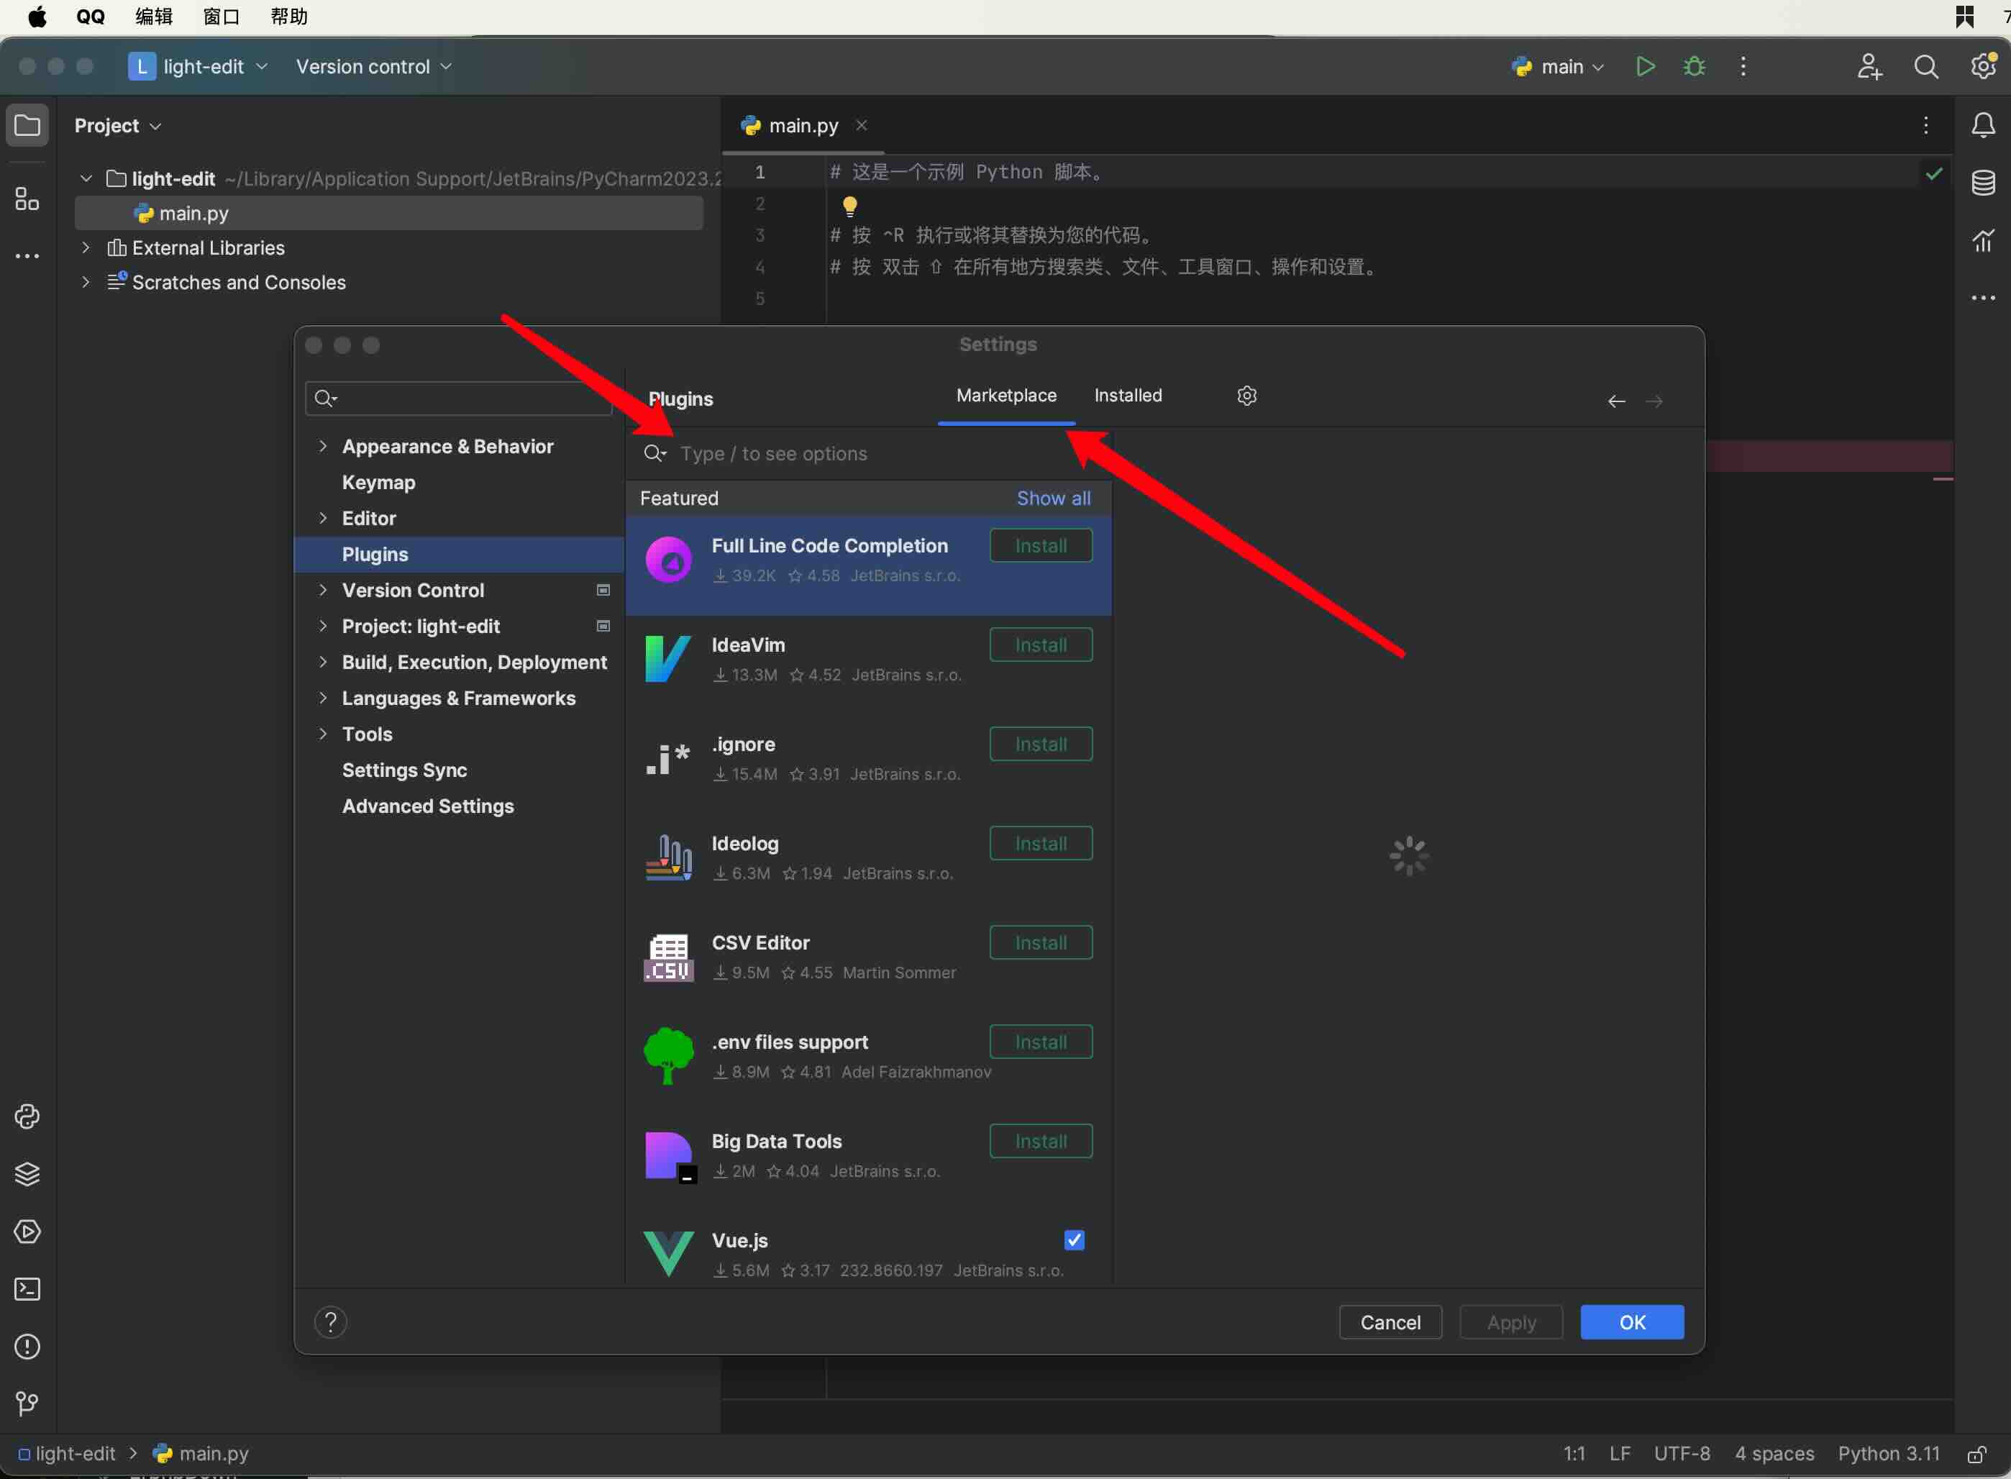Close the main.py editor tab
This screenshot has height=1479, width=2011.
tap(861, 125)
